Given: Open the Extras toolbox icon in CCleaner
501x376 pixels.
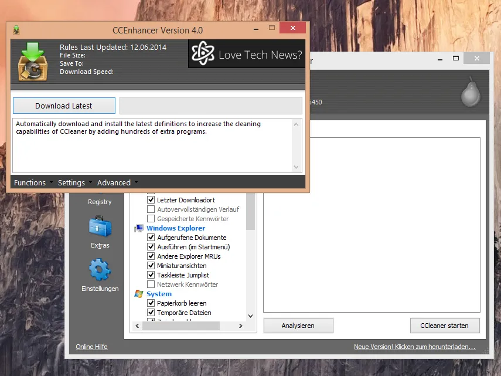Looking at the screenshot, I should click(100, 226).
